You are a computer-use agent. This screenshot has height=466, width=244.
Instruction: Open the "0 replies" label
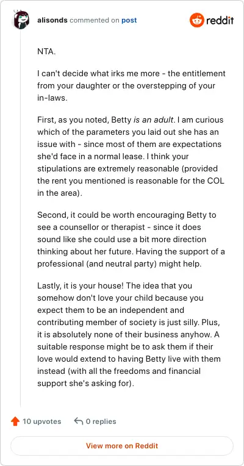101,421
